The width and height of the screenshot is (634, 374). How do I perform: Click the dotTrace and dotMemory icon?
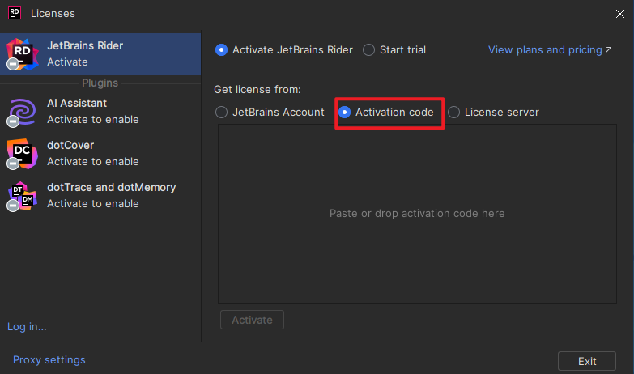(x=23, y=196)
